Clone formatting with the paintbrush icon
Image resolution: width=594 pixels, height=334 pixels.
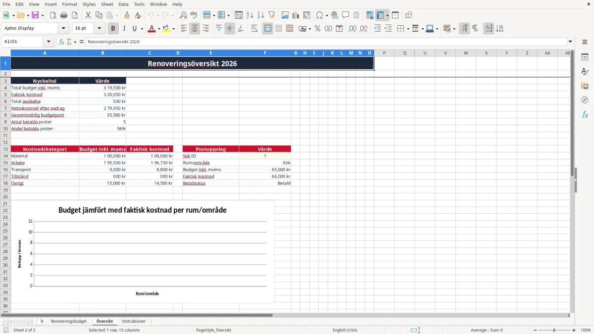point(127,15)
